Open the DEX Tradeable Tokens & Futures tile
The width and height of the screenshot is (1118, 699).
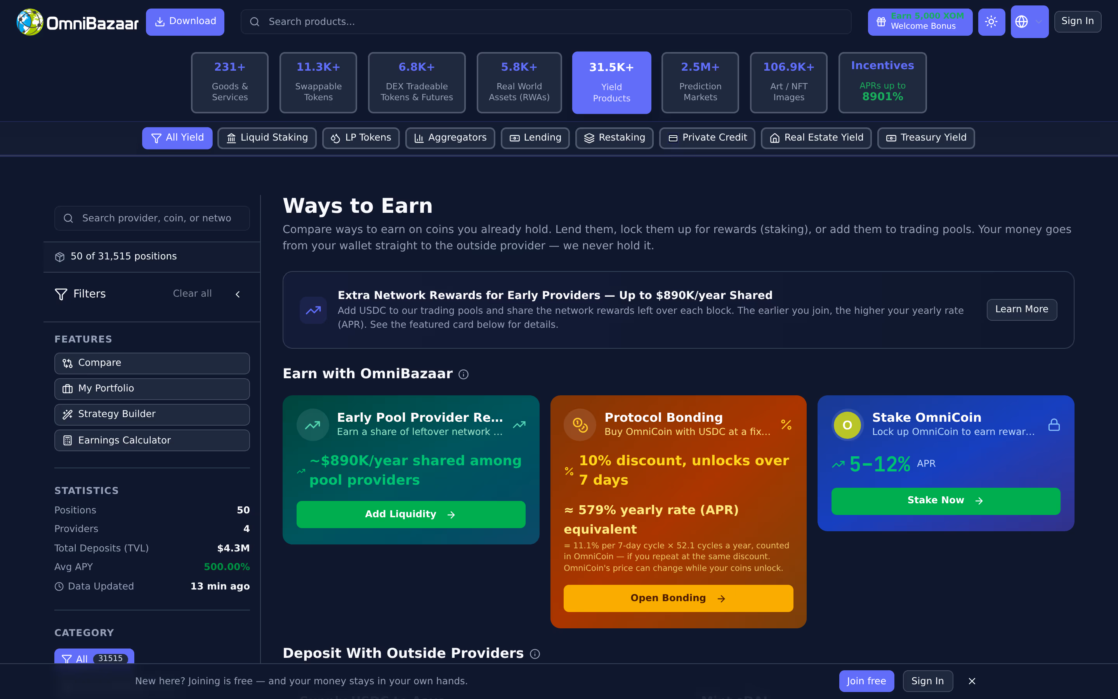(x=417, y=82)
